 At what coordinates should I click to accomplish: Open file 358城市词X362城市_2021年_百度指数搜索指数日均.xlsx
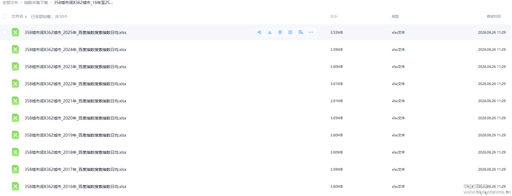(76, 101)
